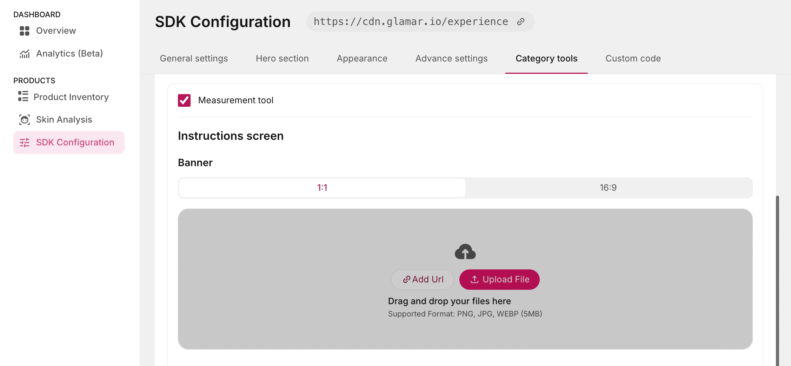Screen dimensions: 791x366
Task: Click the Product Inventory list icon
Action: click(23, 97)
